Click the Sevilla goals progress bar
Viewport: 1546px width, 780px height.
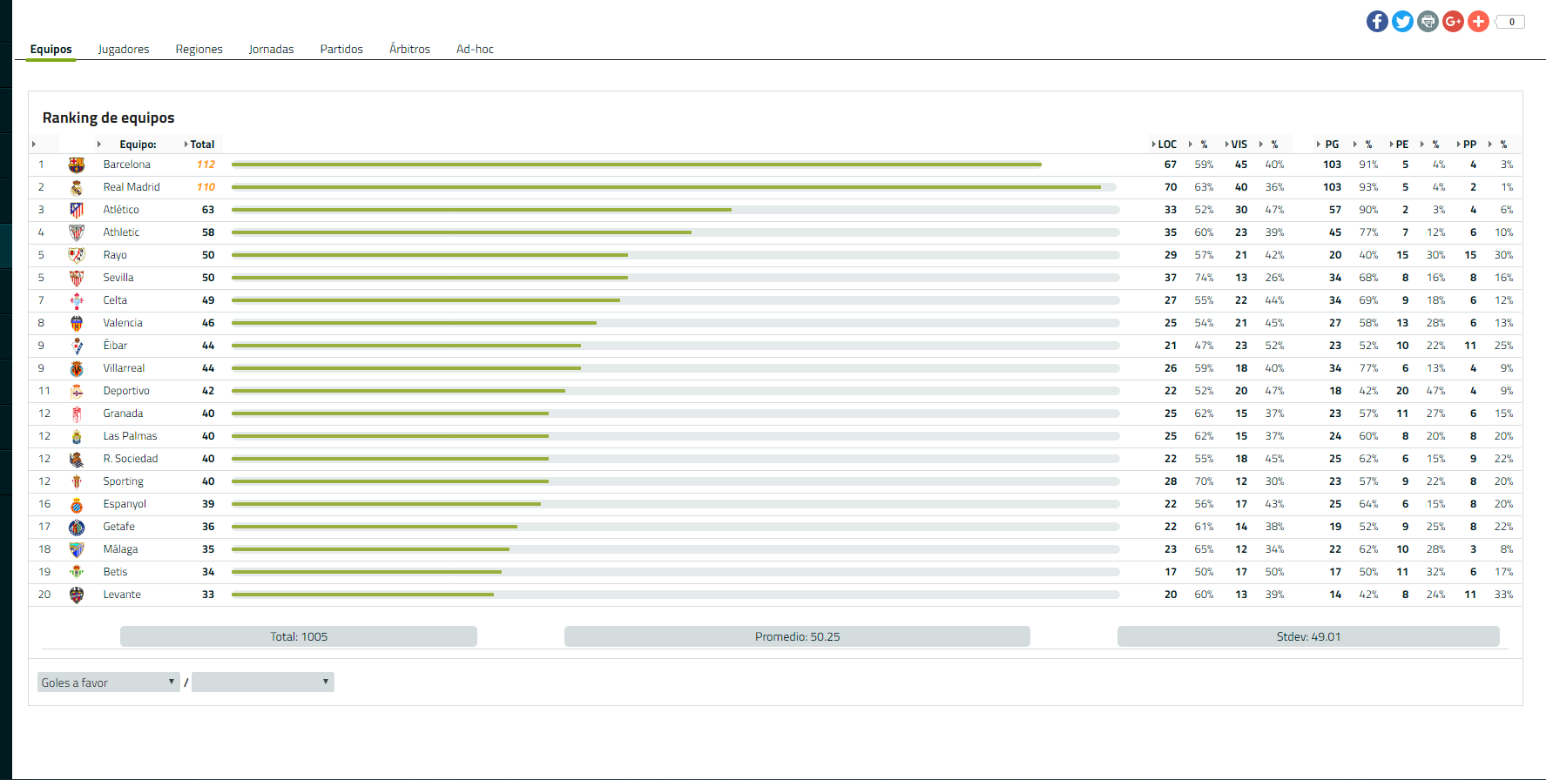[x=675, y=278]
